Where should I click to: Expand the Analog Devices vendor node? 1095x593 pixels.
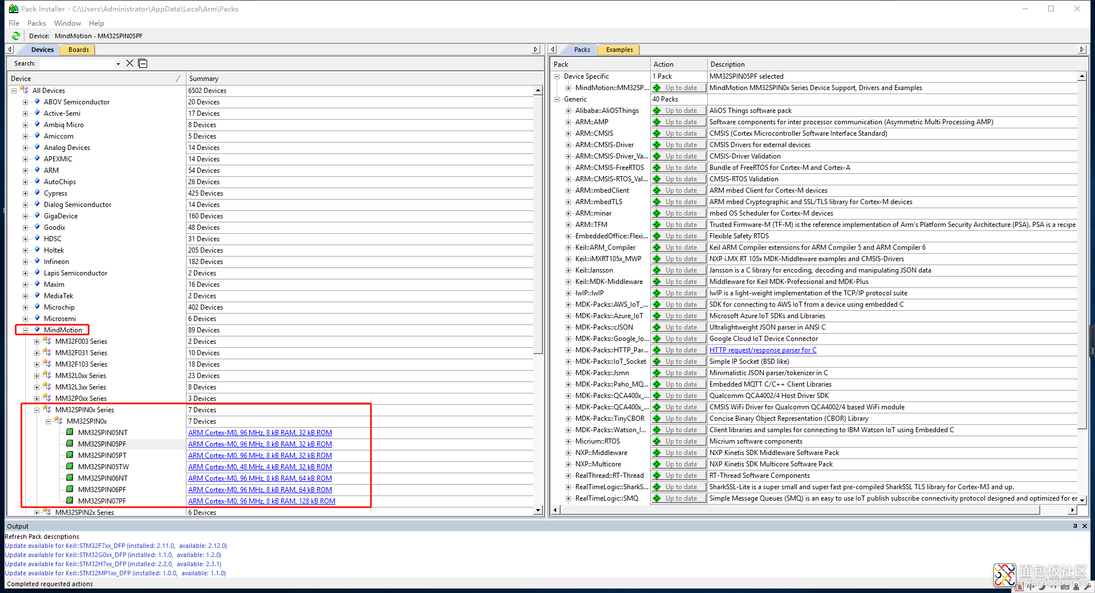pos(25,148)
